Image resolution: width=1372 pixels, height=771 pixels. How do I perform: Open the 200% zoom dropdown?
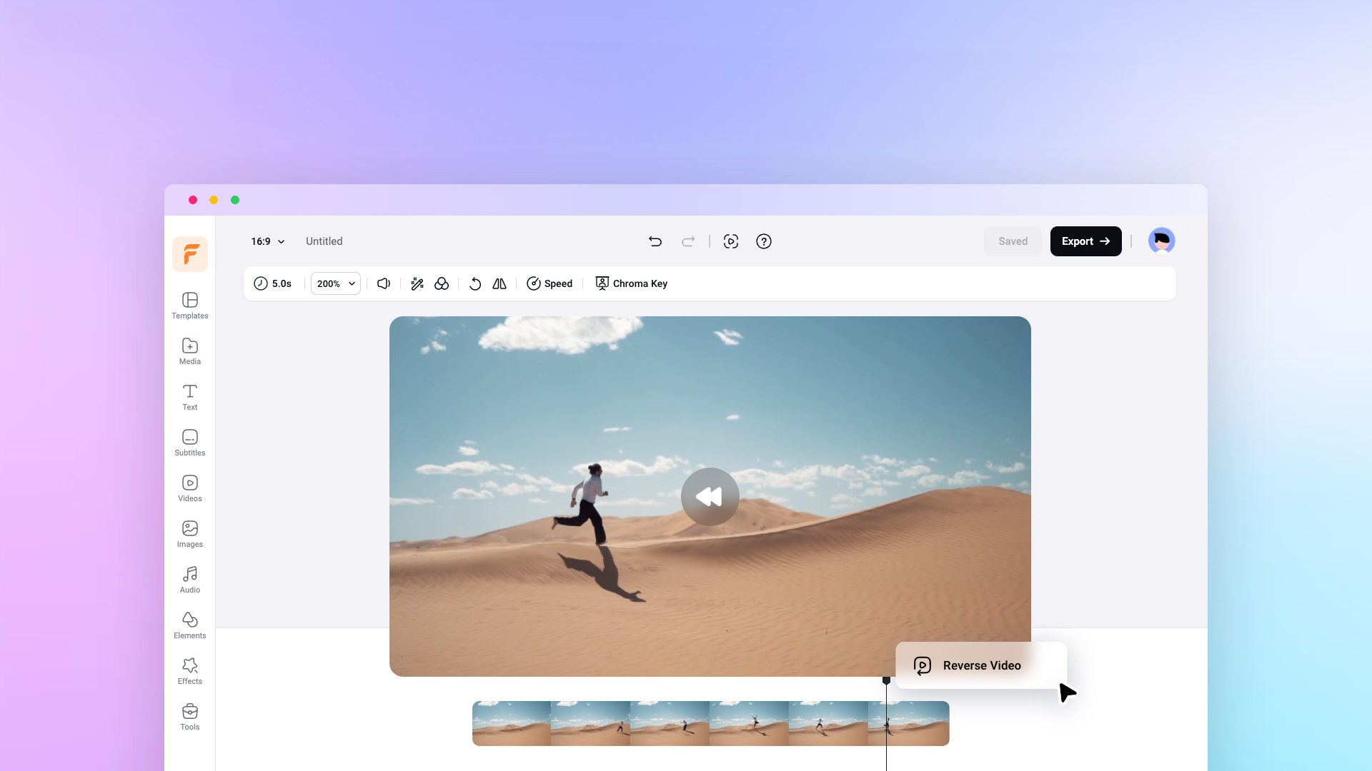pos(335,283)
